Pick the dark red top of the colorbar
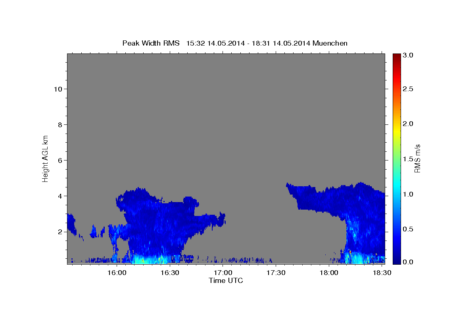Image resolution: width=476 pixels, height=317 pixels. [x=396, y=57]
